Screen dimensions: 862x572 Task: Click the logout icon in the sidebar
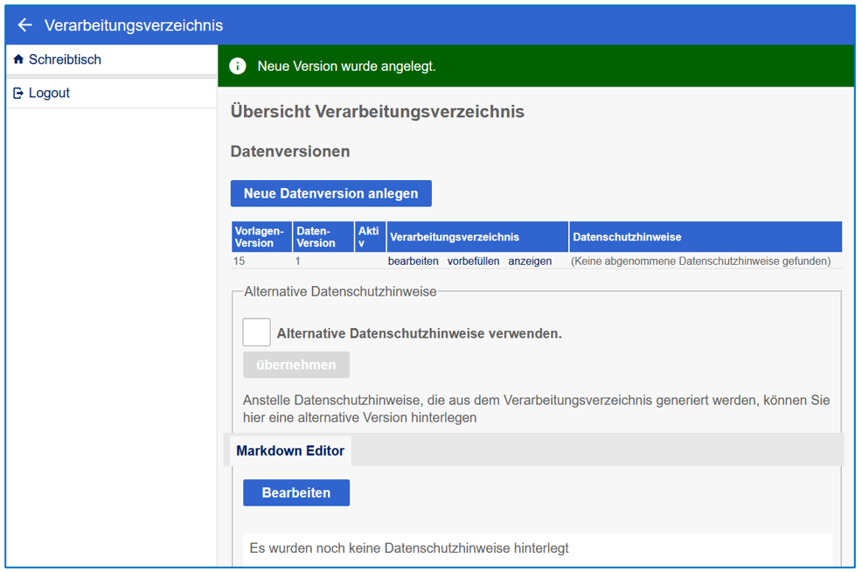(18, 93)
